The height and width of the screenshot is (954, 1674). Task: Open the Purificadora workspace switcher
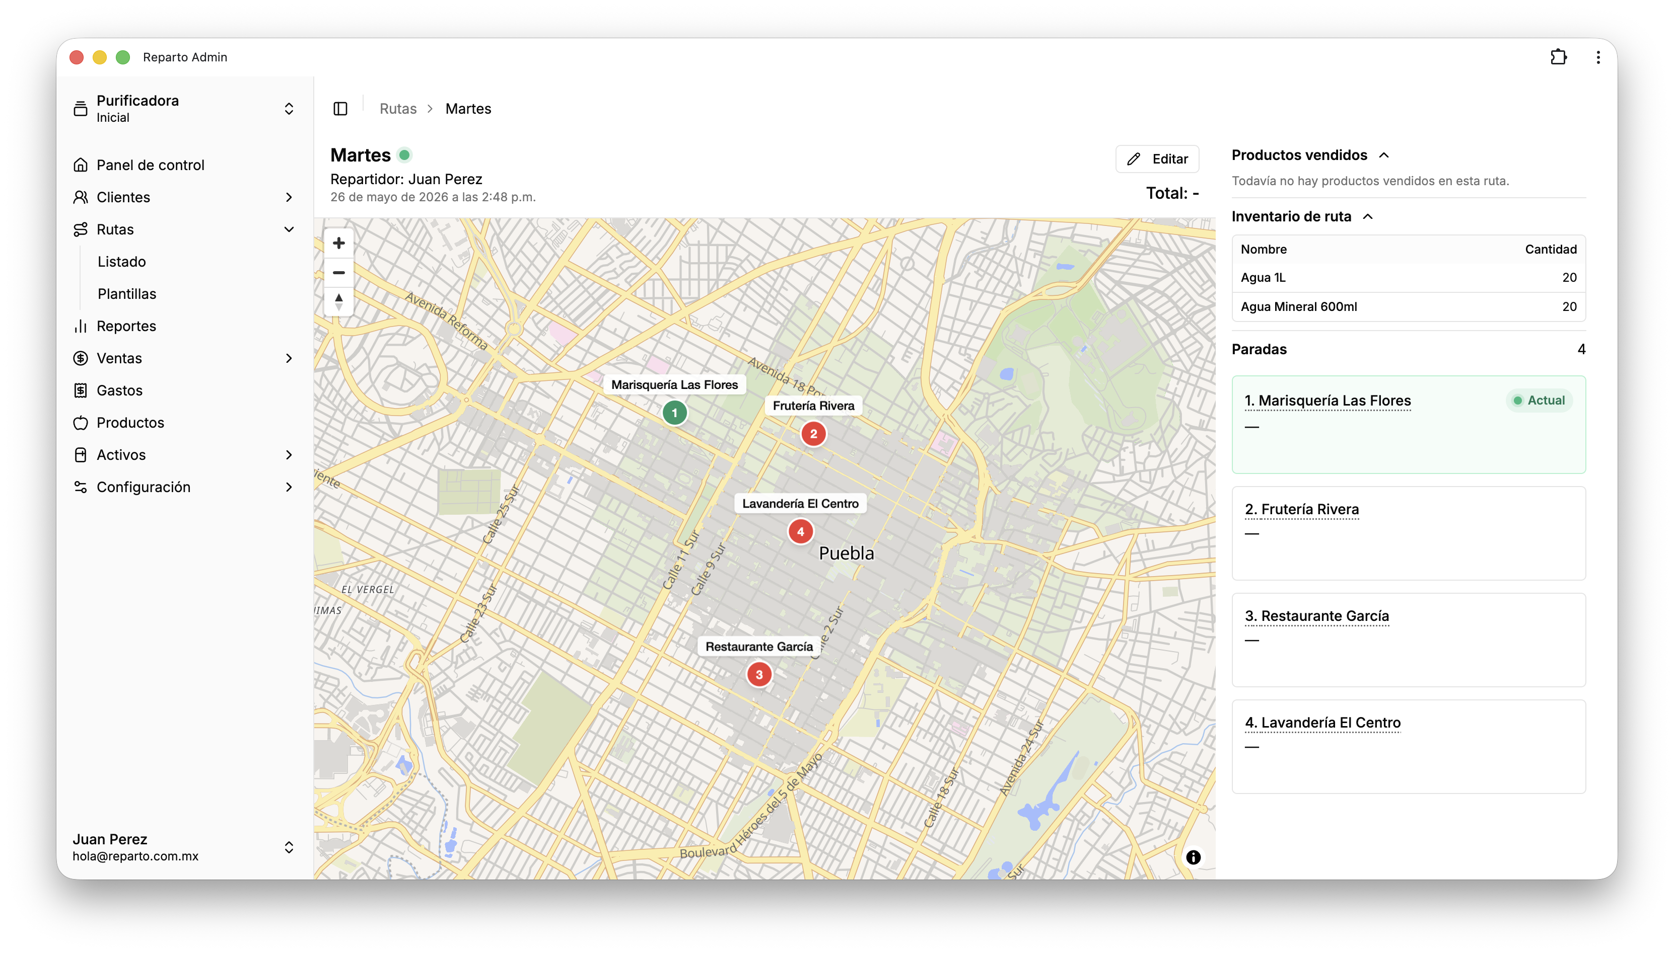tap(289, 109)
